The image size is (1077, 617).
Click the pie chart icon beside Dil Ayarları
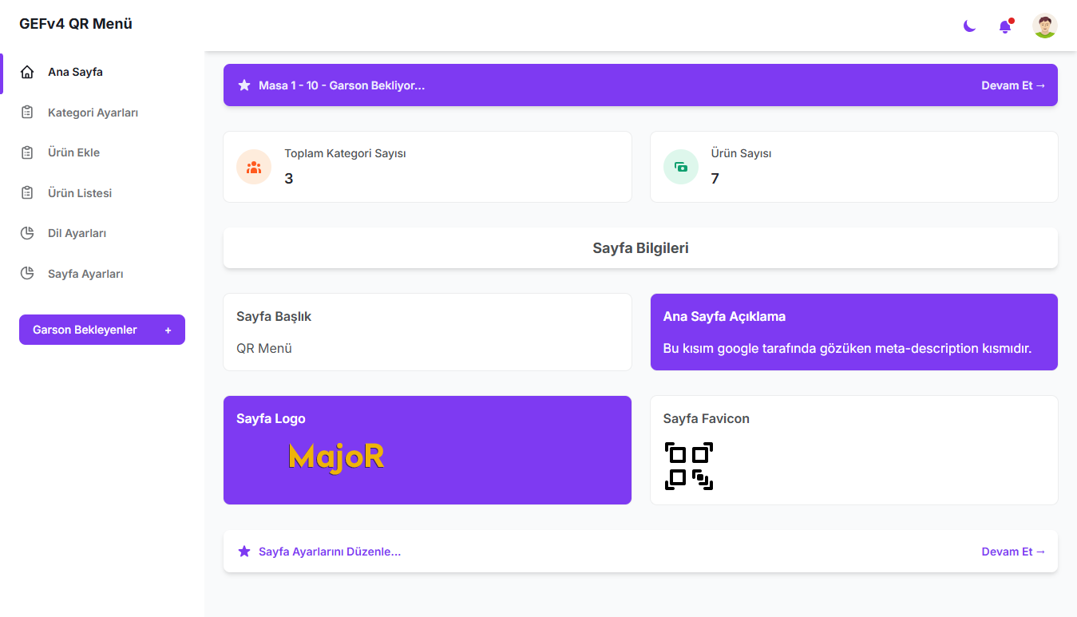pos(27,233)
